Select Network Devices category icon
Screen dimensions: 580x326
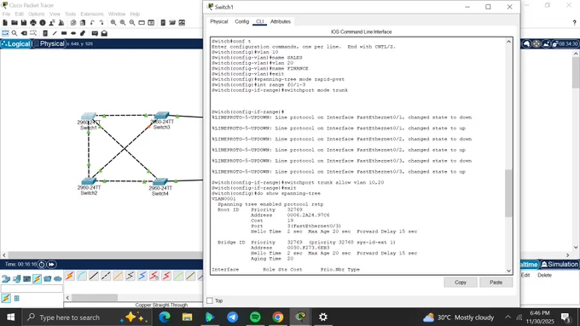6,278
